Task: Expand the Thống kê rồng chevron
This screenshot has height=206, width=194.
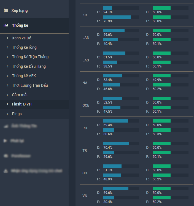Action: tap(8, 47)
